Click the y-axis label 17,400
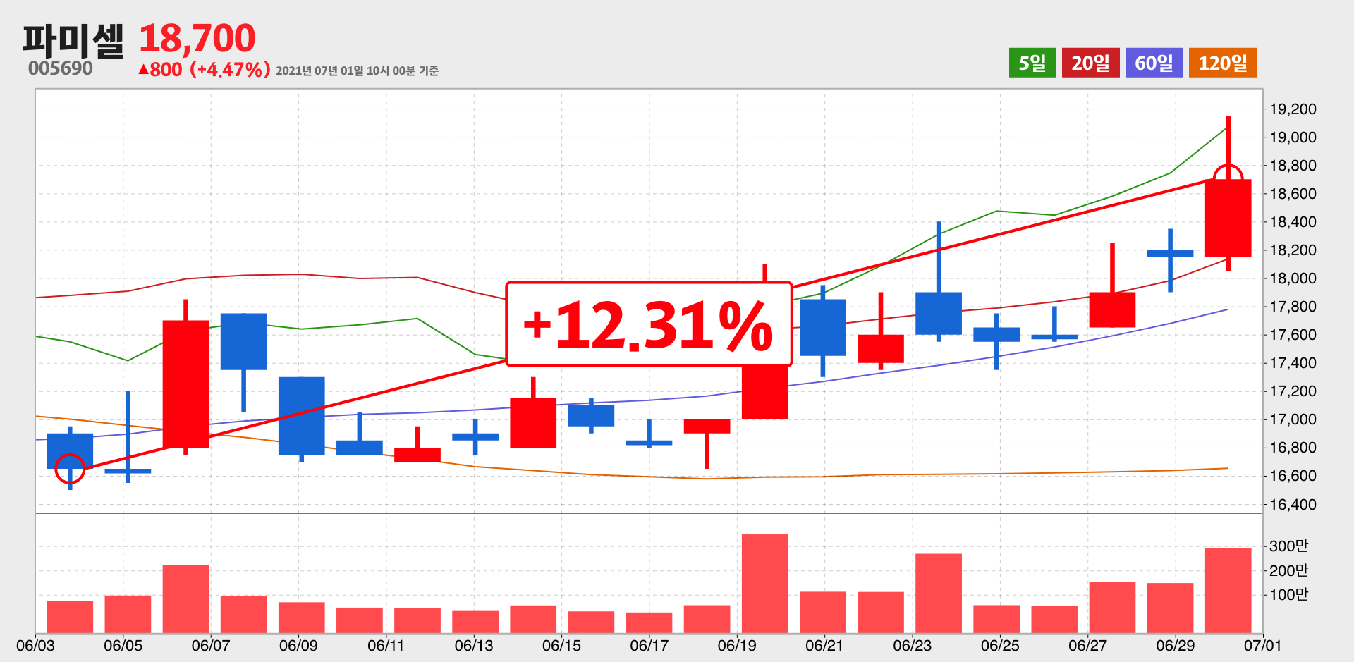1354x662 pixels. coord(1293,363)
